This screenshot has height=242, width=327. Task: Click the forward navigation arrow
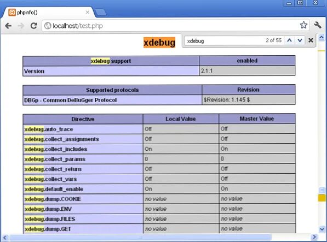(21, 26)
